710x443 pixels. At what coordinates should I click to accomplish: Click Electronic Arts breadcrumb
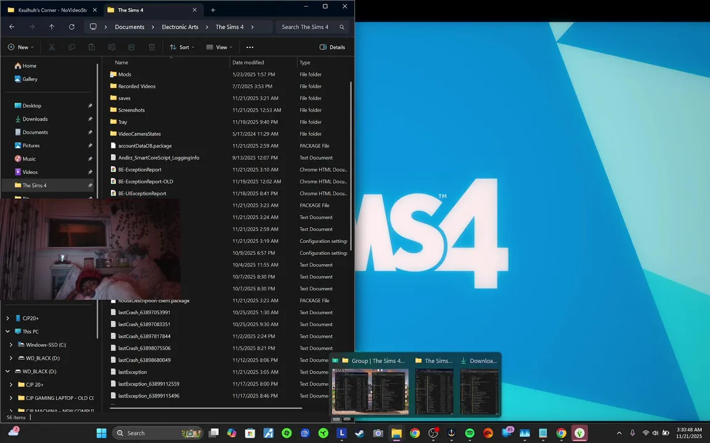click(x=180, y=27)
